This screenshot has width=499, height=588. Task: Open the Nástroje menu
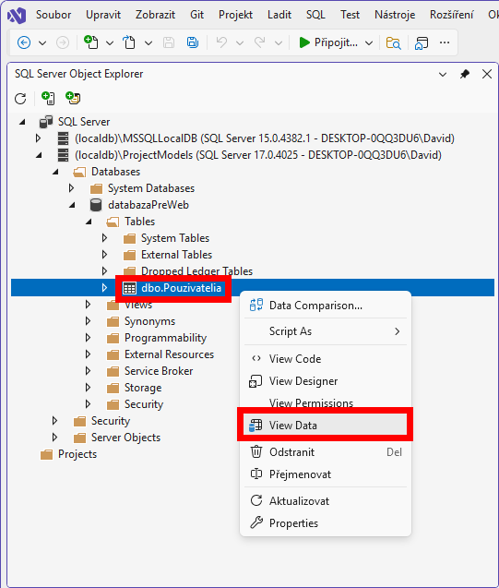[395, 15]
